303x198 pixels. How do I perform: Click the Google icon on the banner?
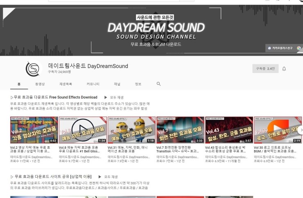(x=299, y=48)
